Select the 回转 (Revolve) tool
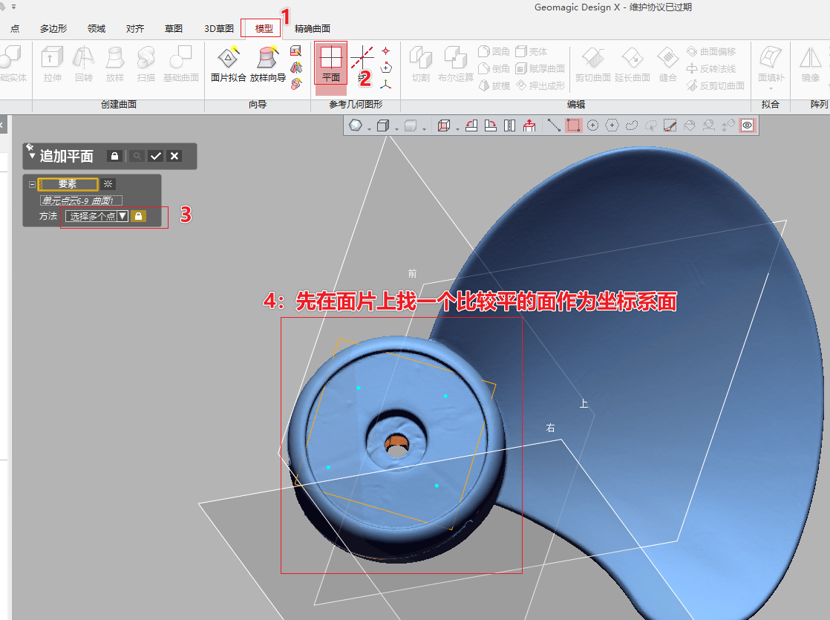Screen dimensions: 830x620 83,63
